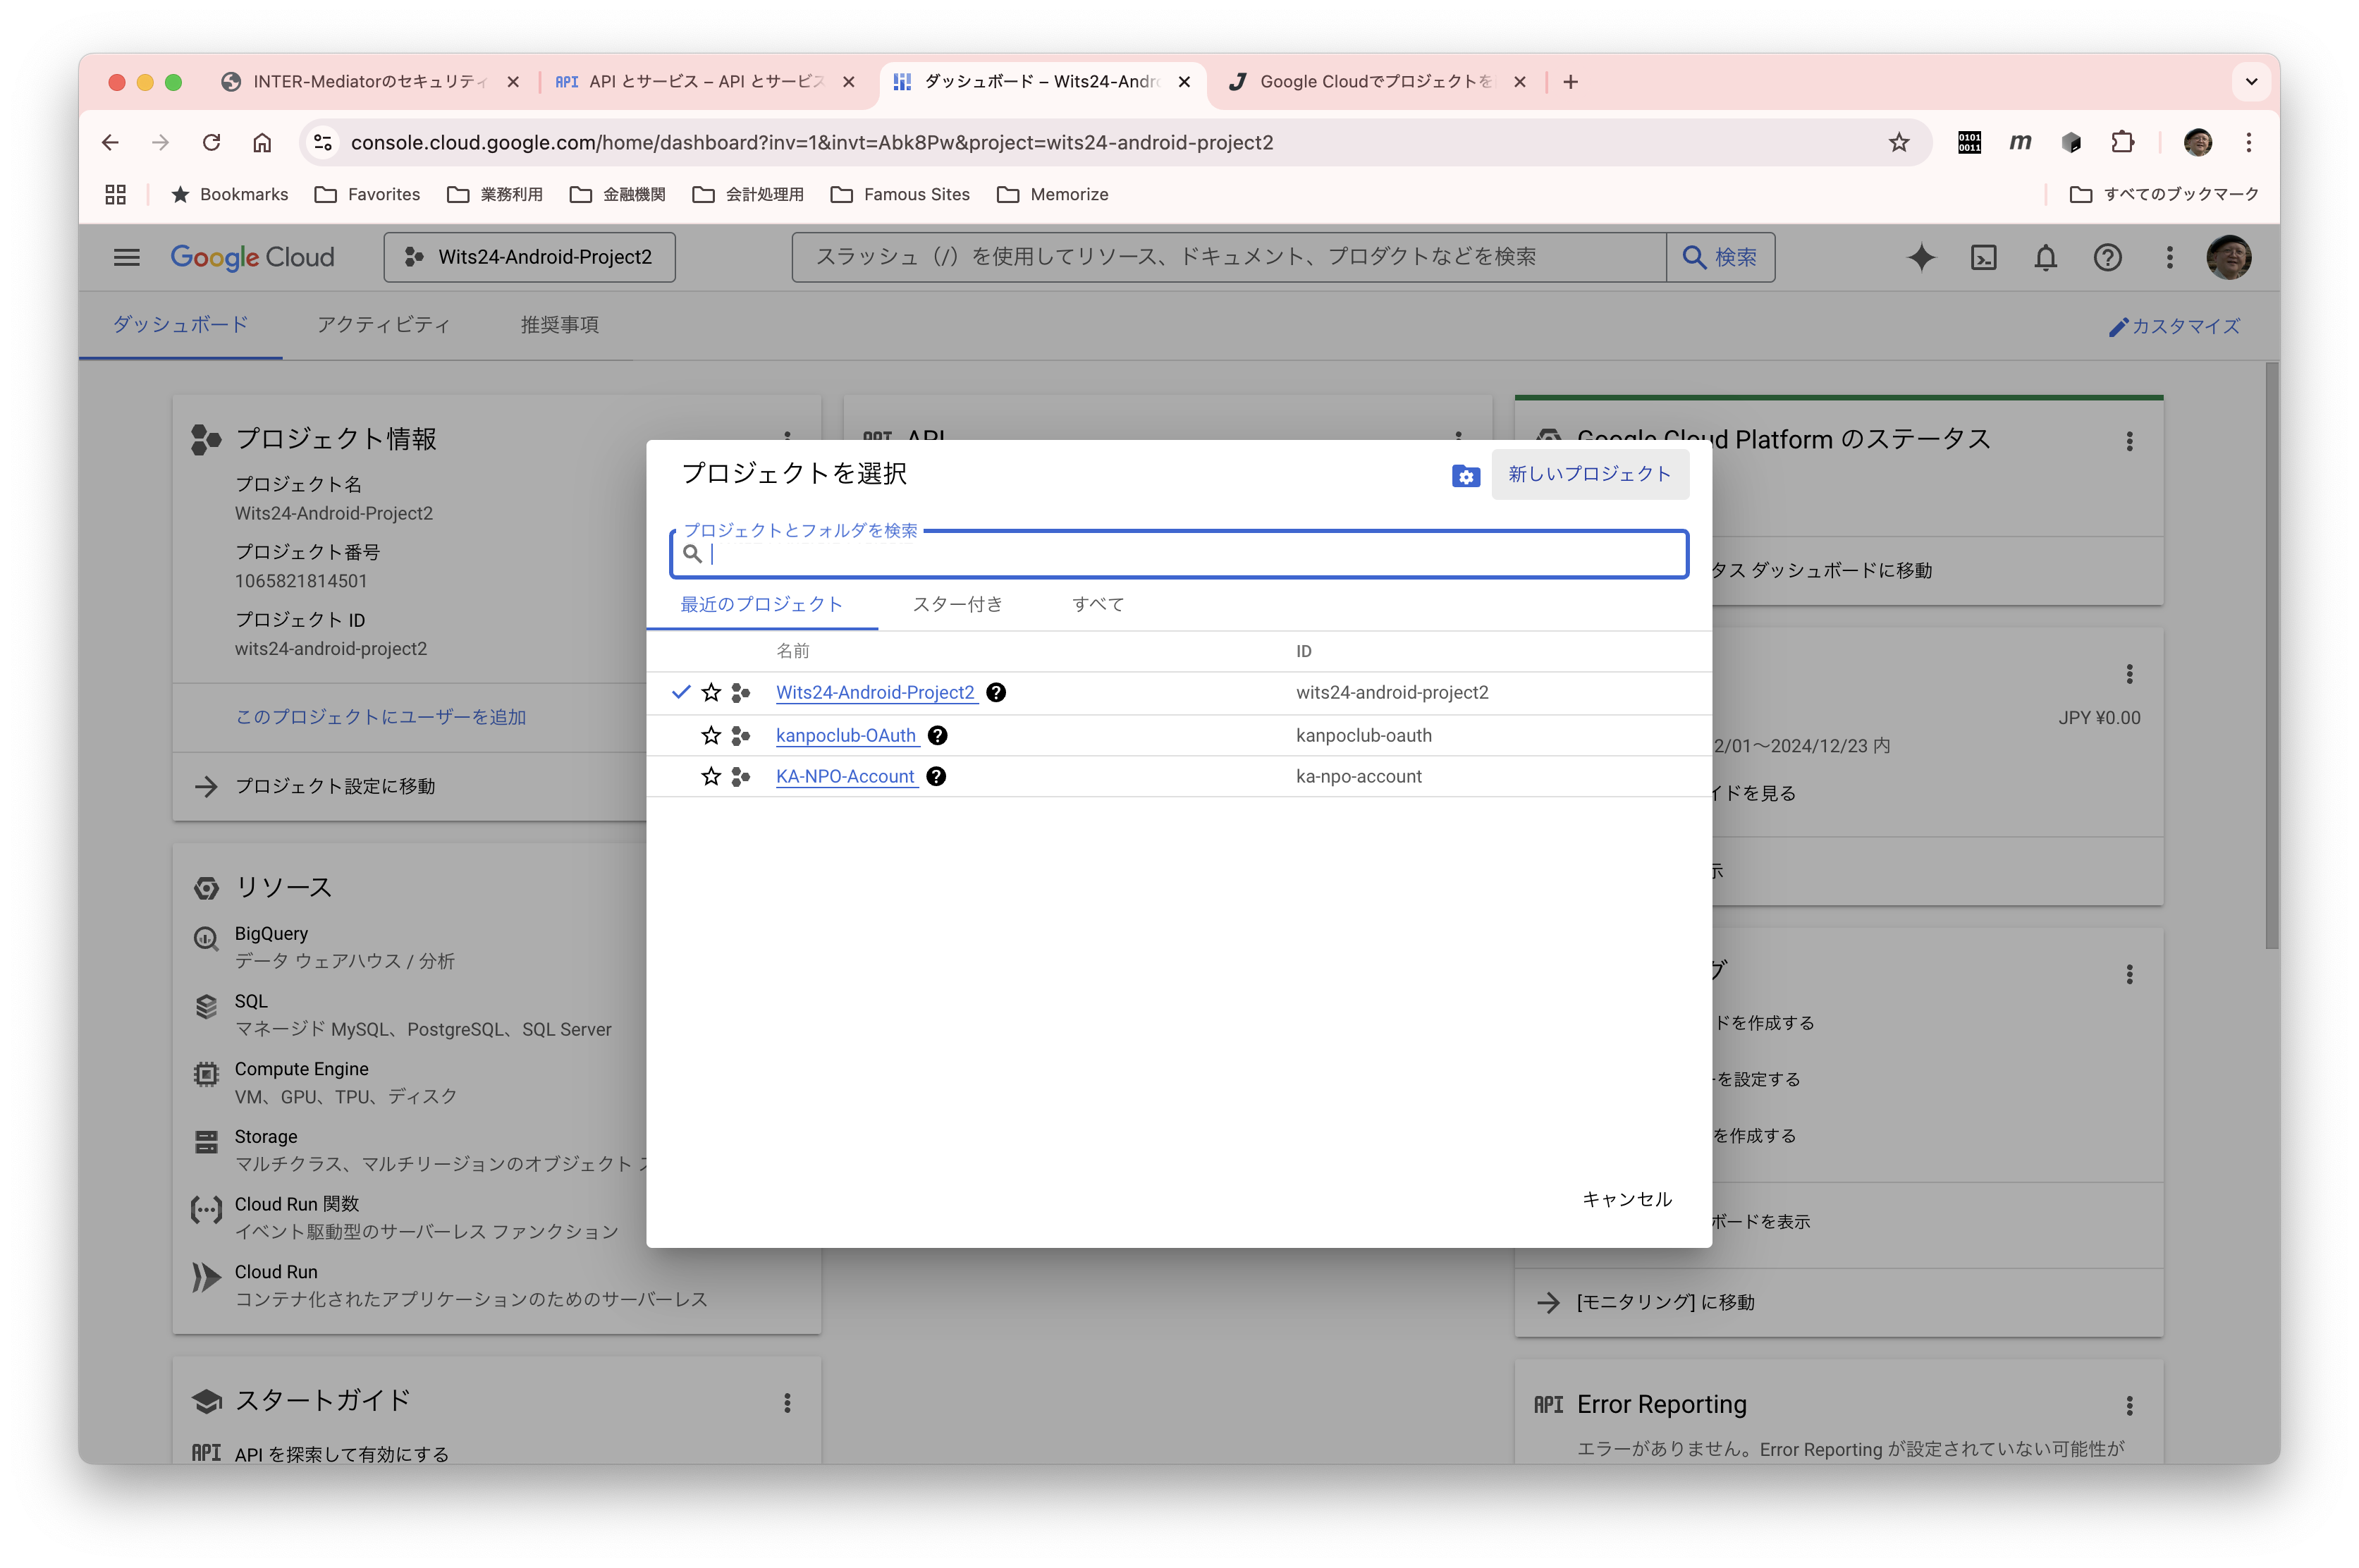
Task: Expand the tab search dropdown chevron
Action: (x=2251, y=82)
